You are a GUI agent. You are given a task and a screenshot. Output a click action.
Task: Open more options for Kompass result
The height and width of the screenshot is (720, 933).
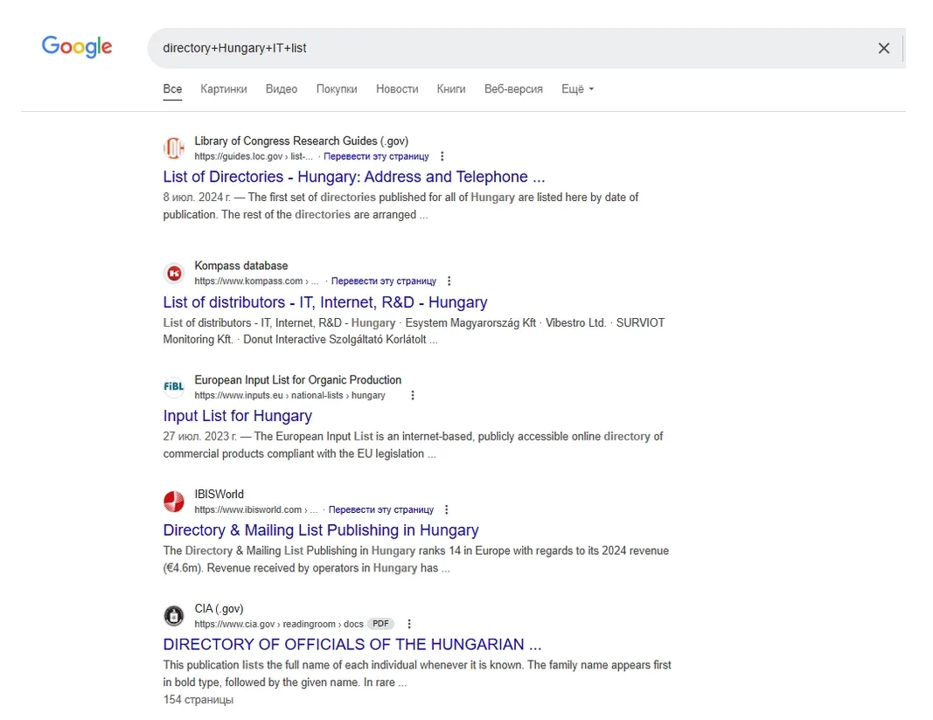click(449, 280)
